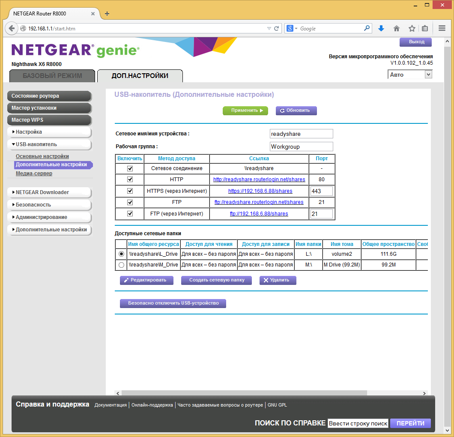Image resolution: width=454 pixels, height=437 pixels.
Task: Expand the Безопасность sidebar section
Action: click(49, 205)
